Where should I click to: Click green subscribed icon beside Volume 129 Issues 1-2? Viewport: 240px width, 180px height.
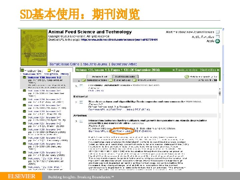coord(24,99)
